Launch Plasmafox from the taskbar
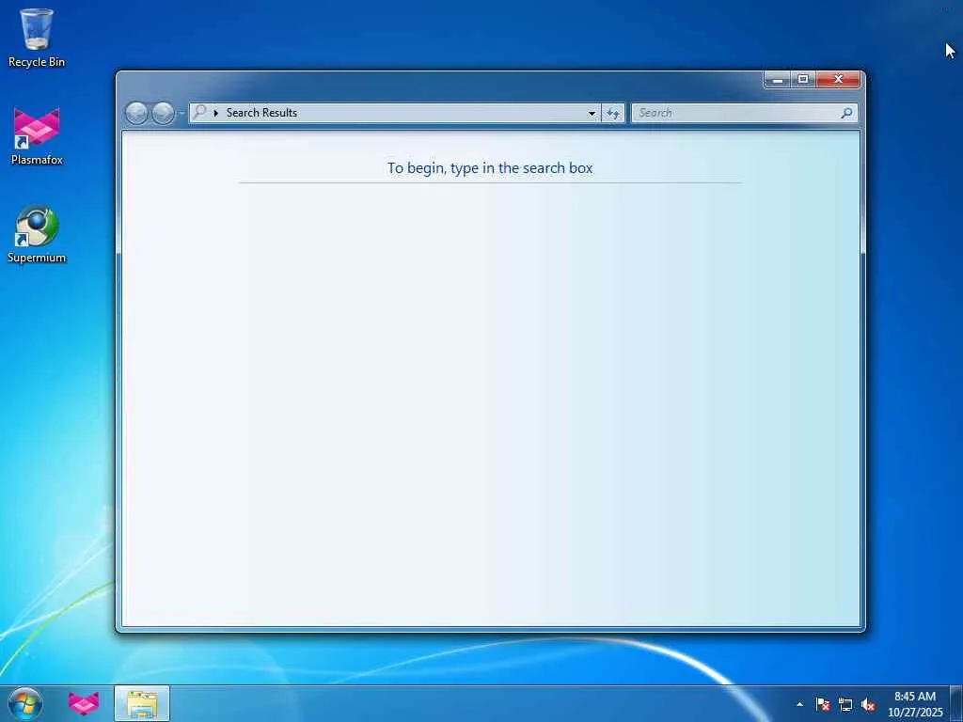 click(x=84, y=703)
